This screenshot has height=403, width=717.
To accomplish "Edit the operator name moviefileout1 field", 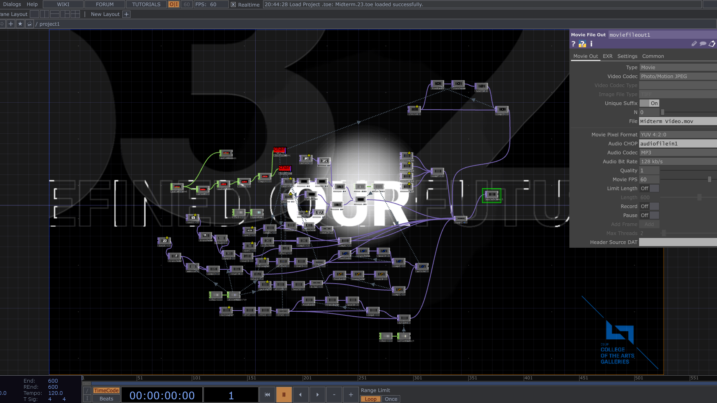I will pyautogui.click(x=662, y=35).
